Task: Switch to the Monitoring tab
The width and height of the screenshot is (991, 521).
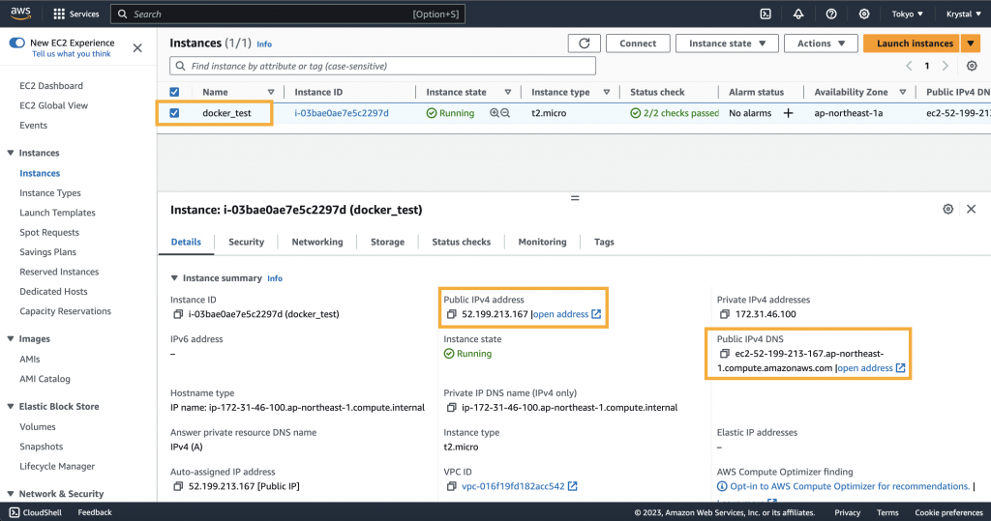Action: tap(542, 242)
